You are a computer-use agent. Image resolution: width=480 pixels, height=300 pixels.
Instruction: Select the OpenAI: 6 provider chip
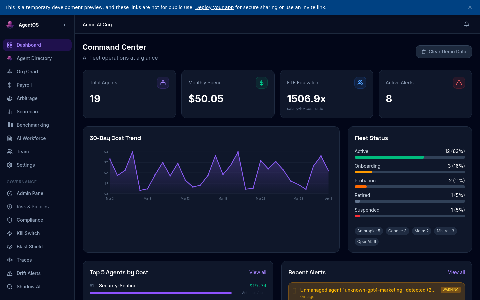coord(366,242)
